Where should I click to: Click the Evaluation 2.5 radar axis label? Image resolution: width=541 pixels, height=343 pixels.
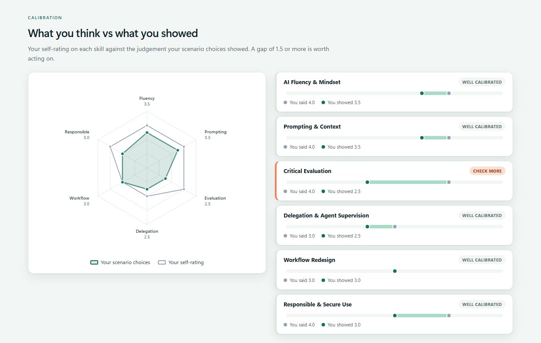(x=215, y=200)
